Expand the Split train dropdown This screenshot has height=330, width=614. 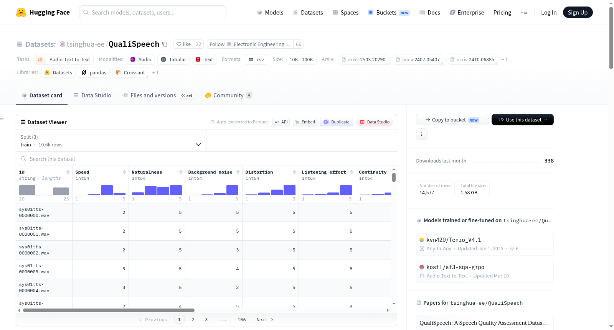[x=111, y=141]
